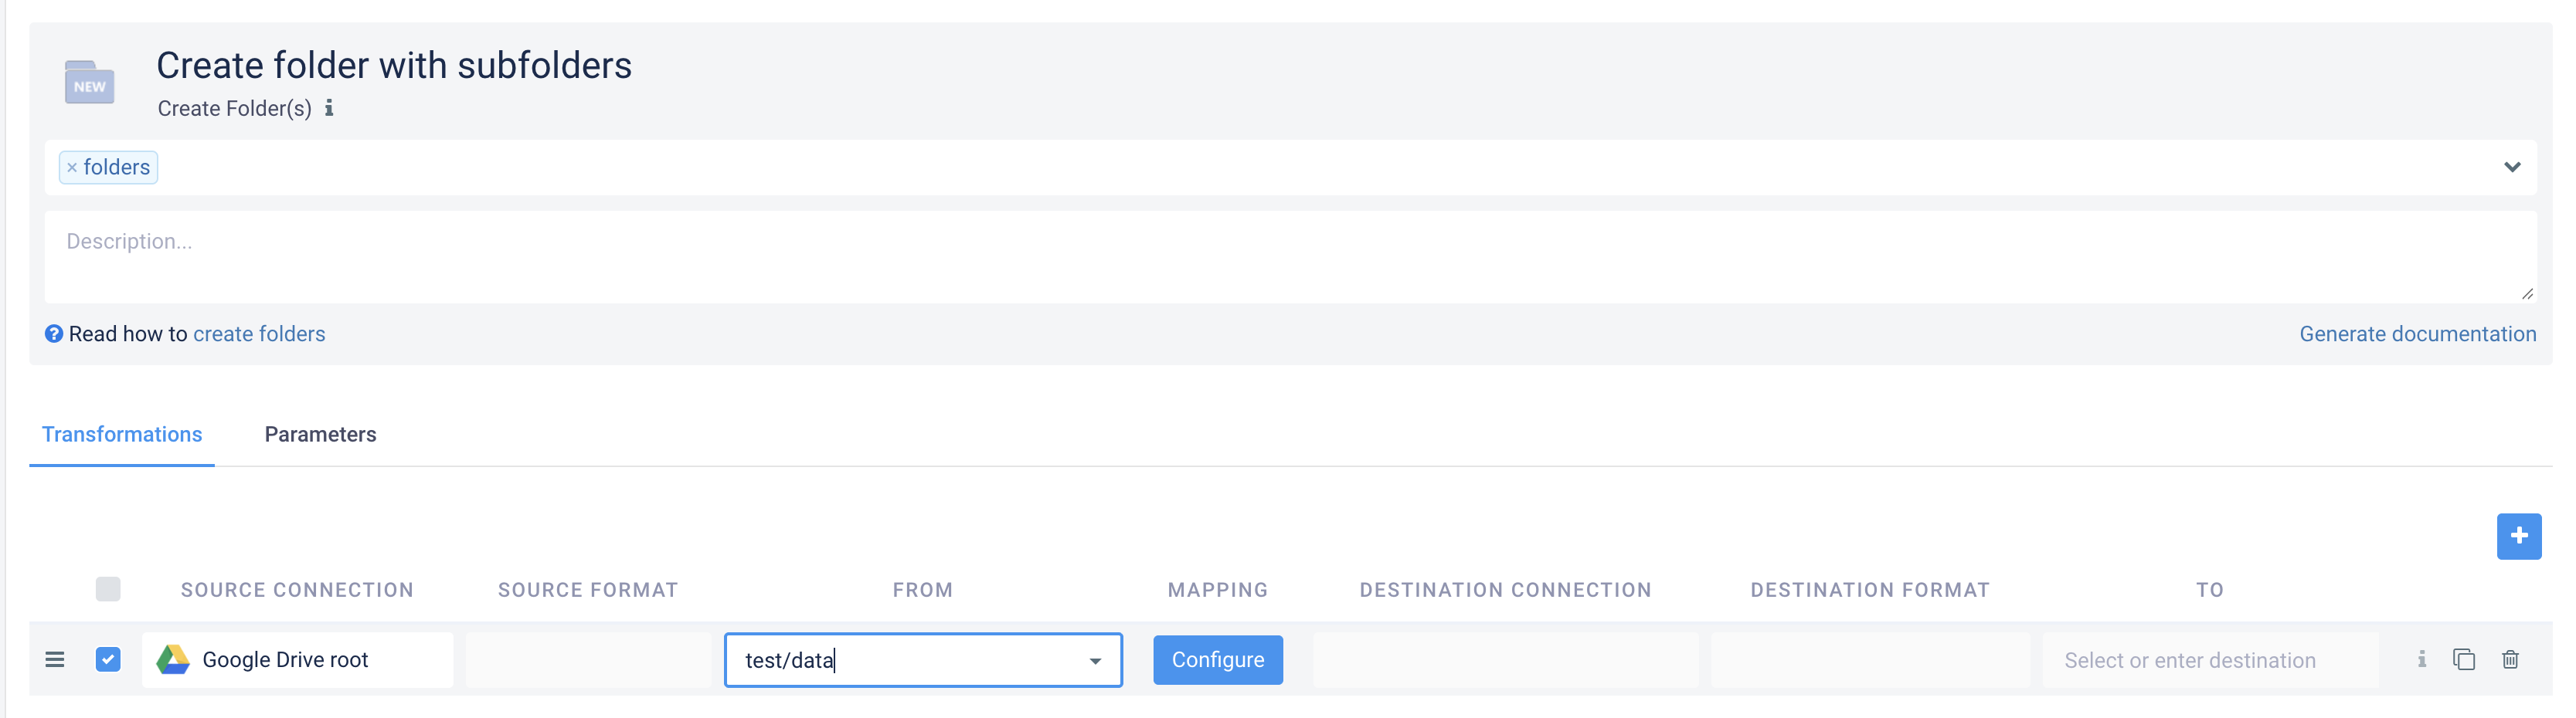
Task: Click the question mark help icon
Action: (54, 334)
